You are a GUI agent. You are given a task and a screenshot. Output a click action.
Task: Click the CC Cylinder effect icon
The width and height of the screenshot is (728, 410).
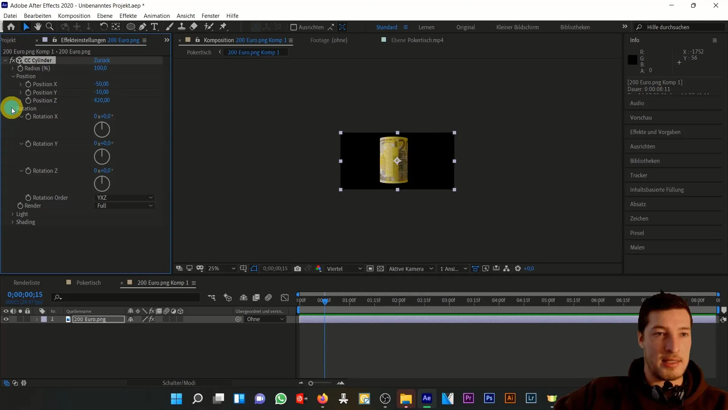19,60
